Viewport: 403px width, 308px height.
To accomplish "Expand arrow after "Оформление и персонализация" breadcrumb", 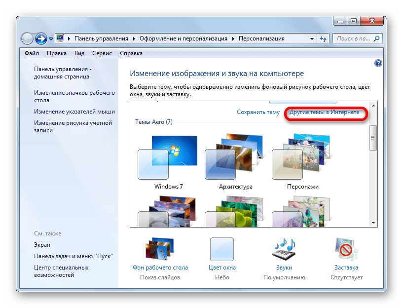I will tap(233, 39).
